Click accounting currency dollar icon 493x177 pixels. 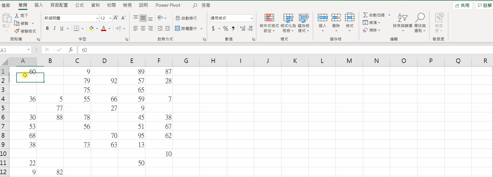tap(213, 28)
